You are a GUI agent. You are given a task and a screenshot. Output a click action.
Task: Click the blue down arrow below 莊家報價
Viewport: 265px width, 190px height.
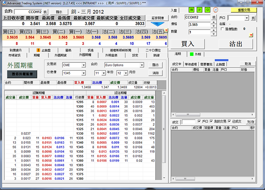pyautogui.click(x=158, y=25)
